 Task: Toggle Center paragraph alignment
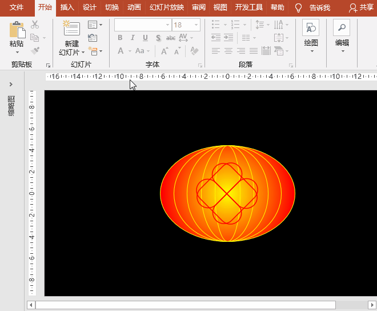pyautogui.click(x=228, y=51)
